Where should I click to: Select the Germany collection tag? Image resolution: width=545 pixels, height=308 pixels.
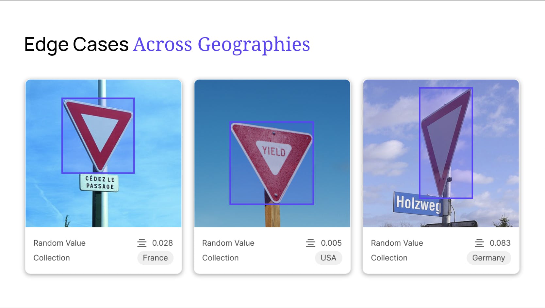[488, 258]
